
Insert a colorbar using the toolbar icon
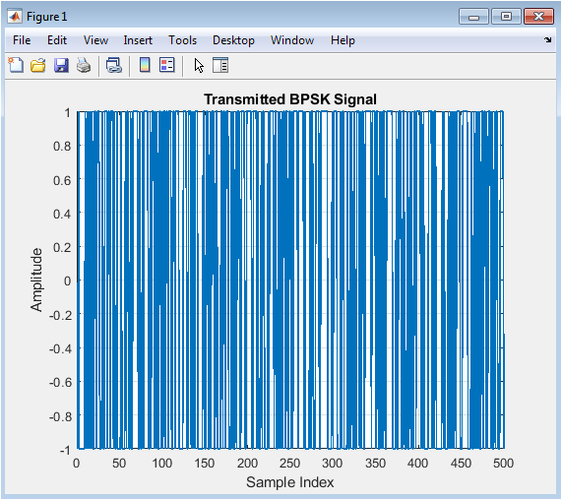[x=145, y=65]
